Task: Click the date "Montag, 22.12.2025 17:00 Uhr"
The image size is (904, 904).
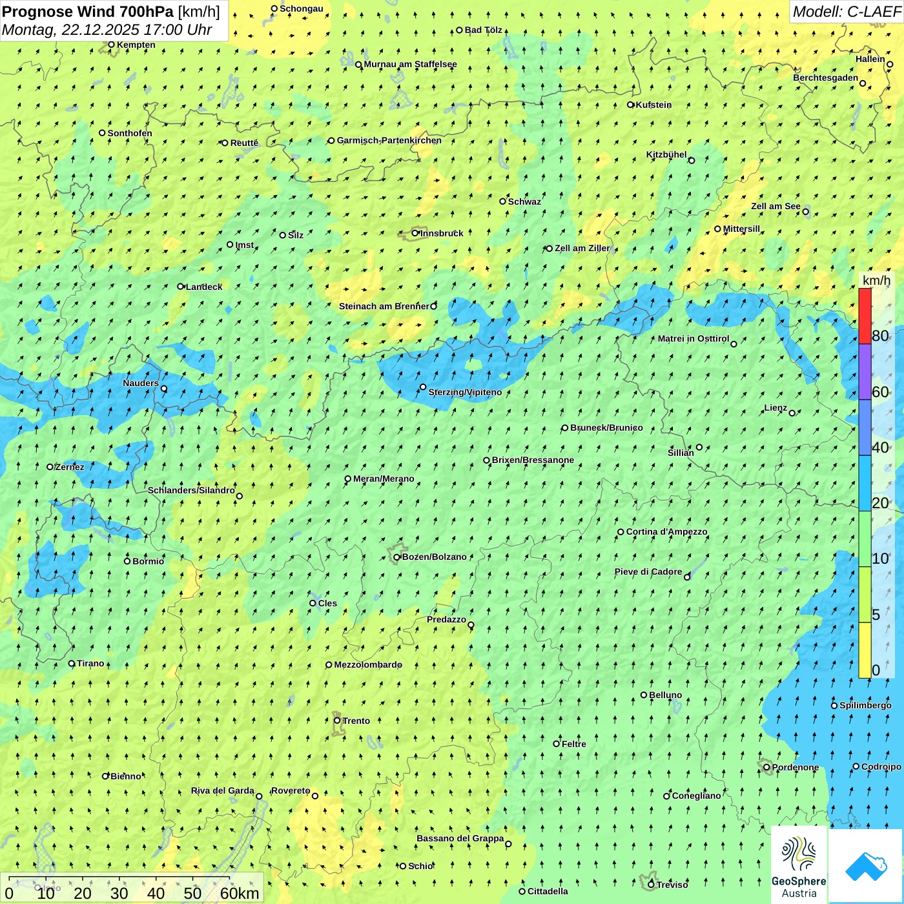Action: [107, 30]
